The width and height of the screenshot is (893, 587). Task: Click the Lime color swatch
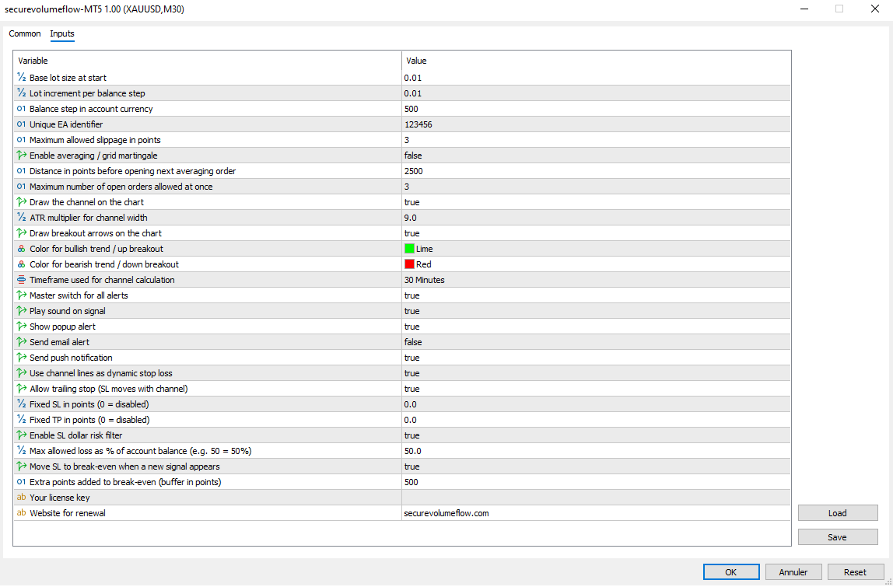coord(409,248)
